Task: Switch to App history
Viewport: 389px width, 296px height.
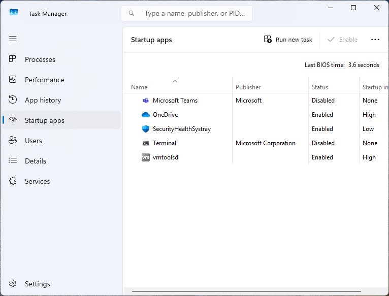Action: coord(61,100)
